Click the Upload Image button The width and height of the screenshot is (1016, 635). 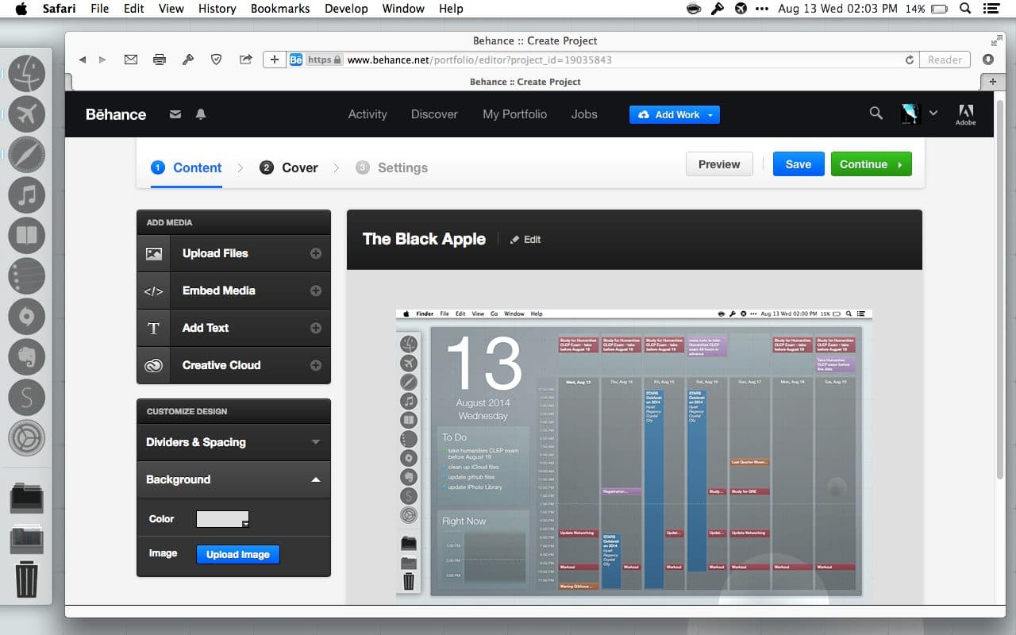(238, 554)
